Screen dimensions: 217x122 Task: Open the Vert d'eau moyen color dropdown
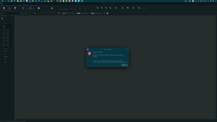69,13
